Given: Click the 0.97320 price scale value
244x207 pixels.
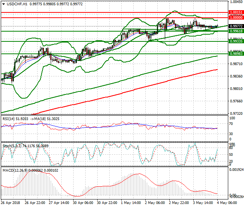Looking at the screenshot, I should pos(236,113).
